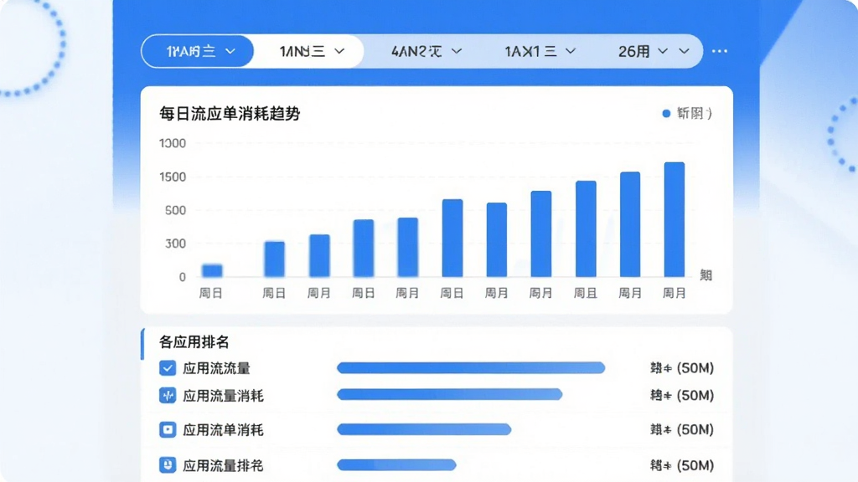
Task: Switch to the 1AX1 filter tab
Action: (540, 51)
